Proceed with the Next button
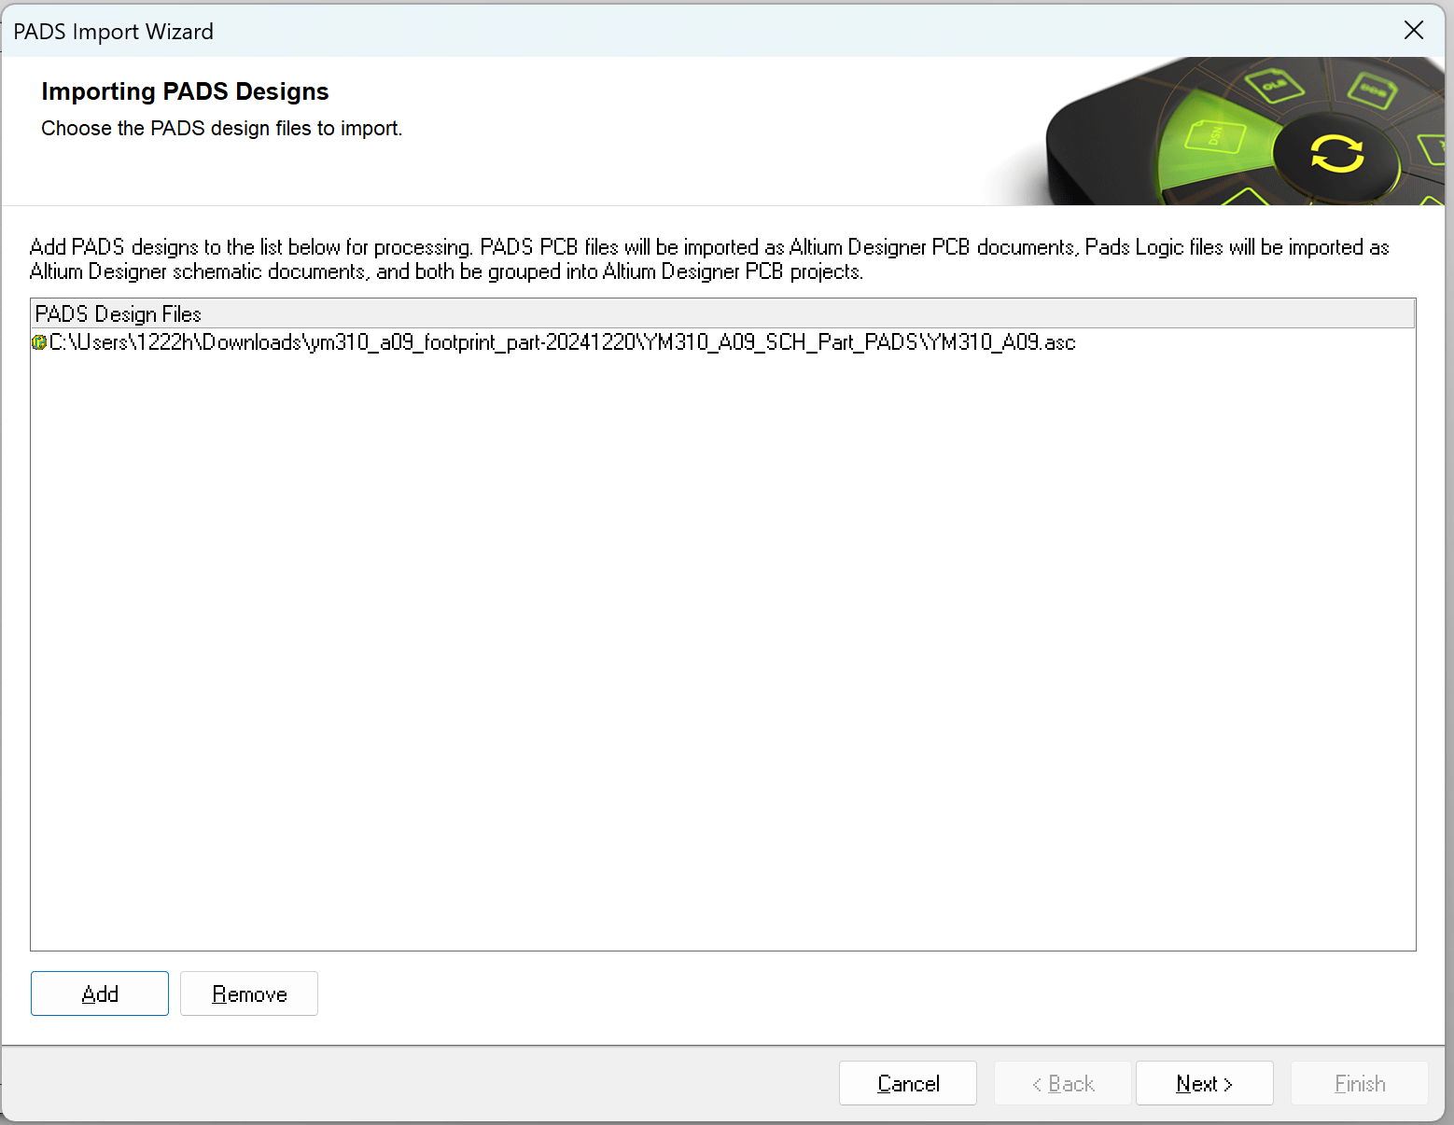 click(x=1204, y=1083)
